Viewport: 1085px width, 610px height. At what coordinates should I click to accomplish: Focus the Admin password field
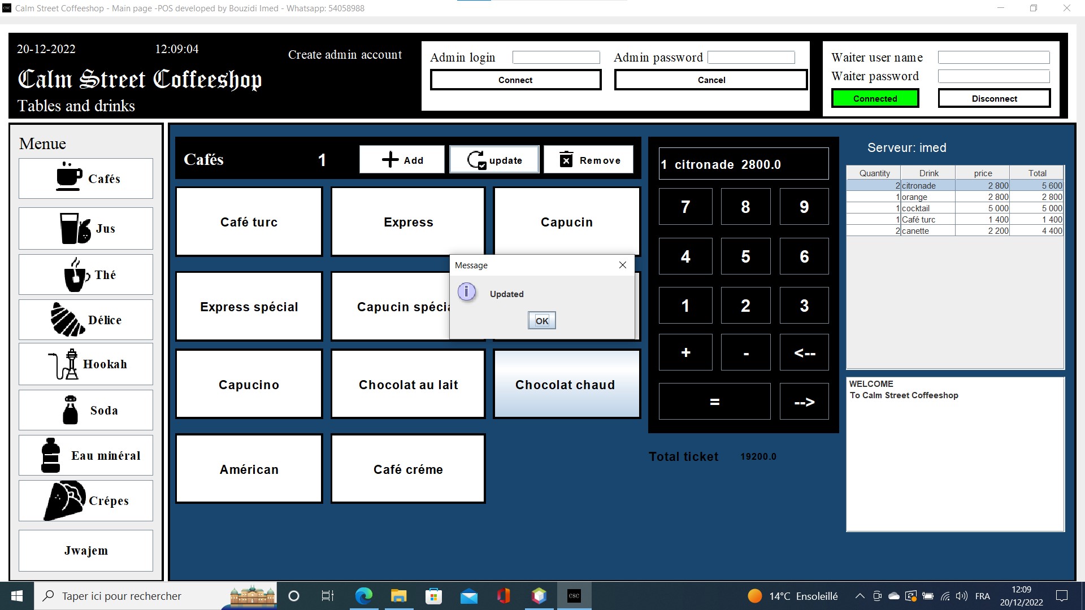[751, 57]
